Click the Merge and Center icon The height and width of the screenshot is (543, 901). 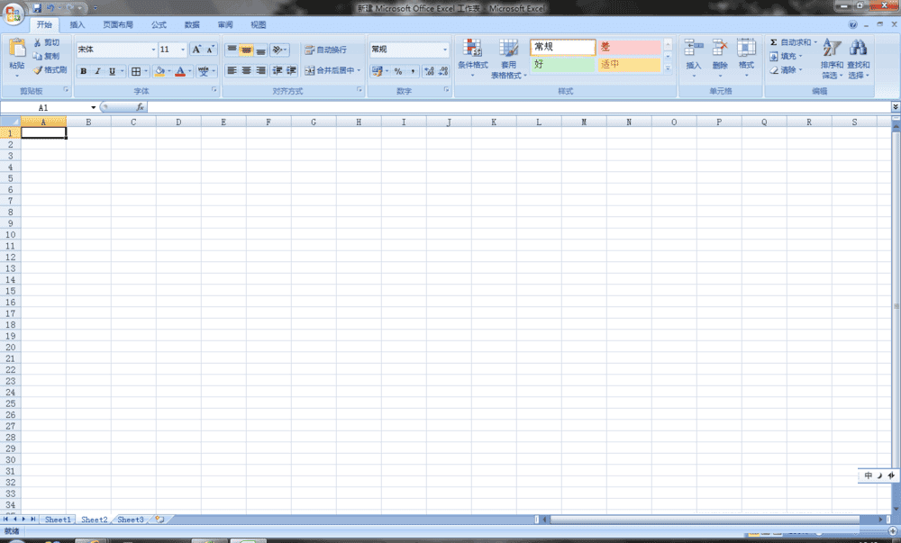point(309,70)
